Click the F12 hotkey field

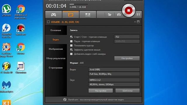tap(127, 37)
